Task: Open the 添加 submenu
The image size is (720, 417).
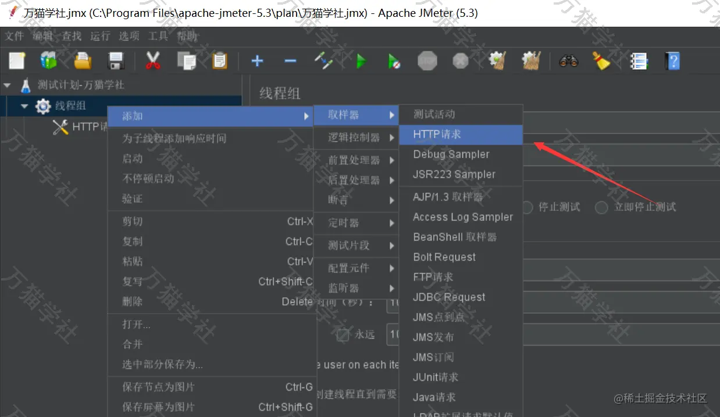Action: click(x=211, y=116)
